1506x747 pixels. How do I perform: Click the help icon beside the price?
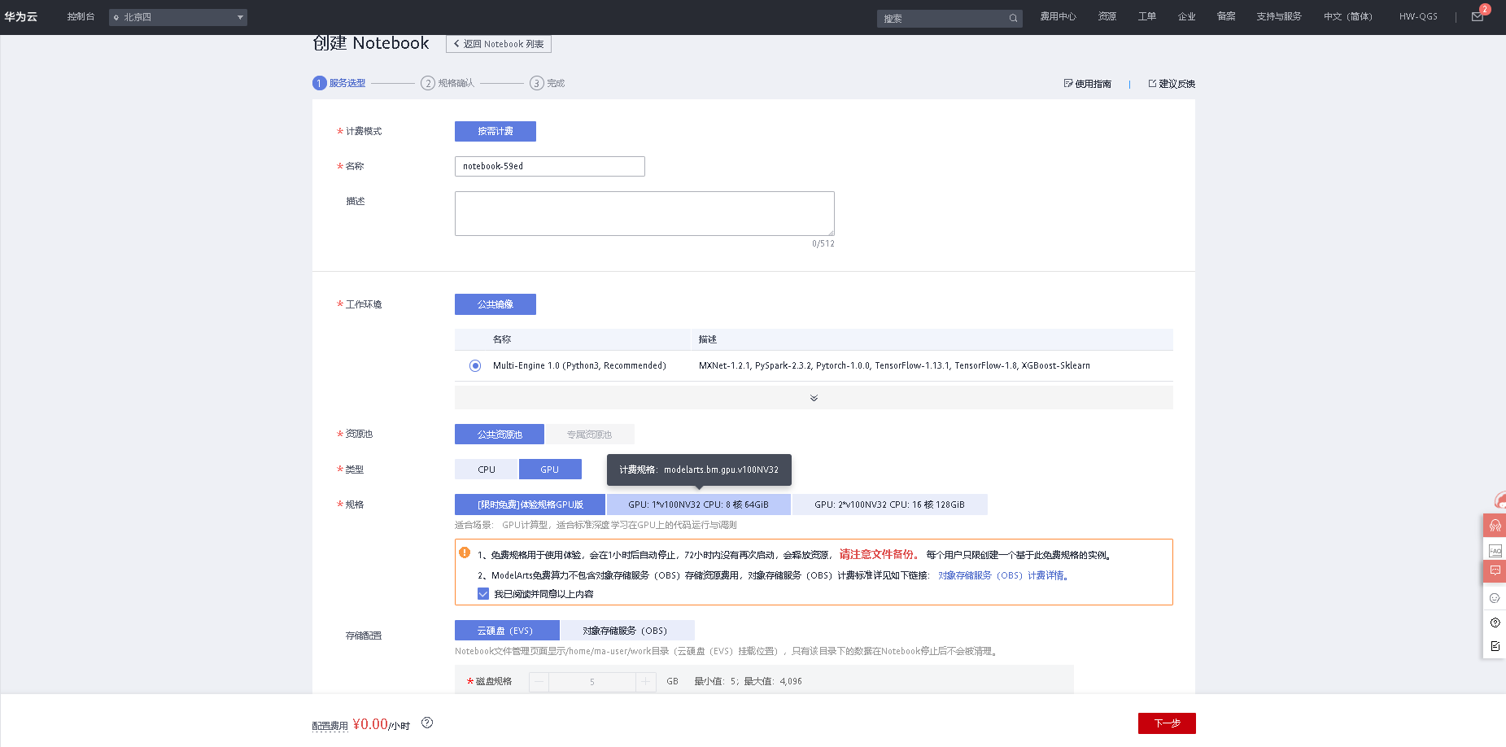pos(427,723)
